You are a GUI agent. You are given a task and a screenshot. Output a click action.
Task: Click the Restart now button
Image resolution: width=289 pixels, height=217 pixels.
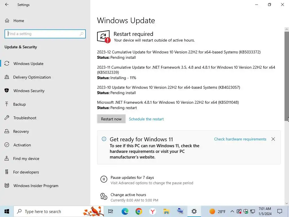coord(111,119)
